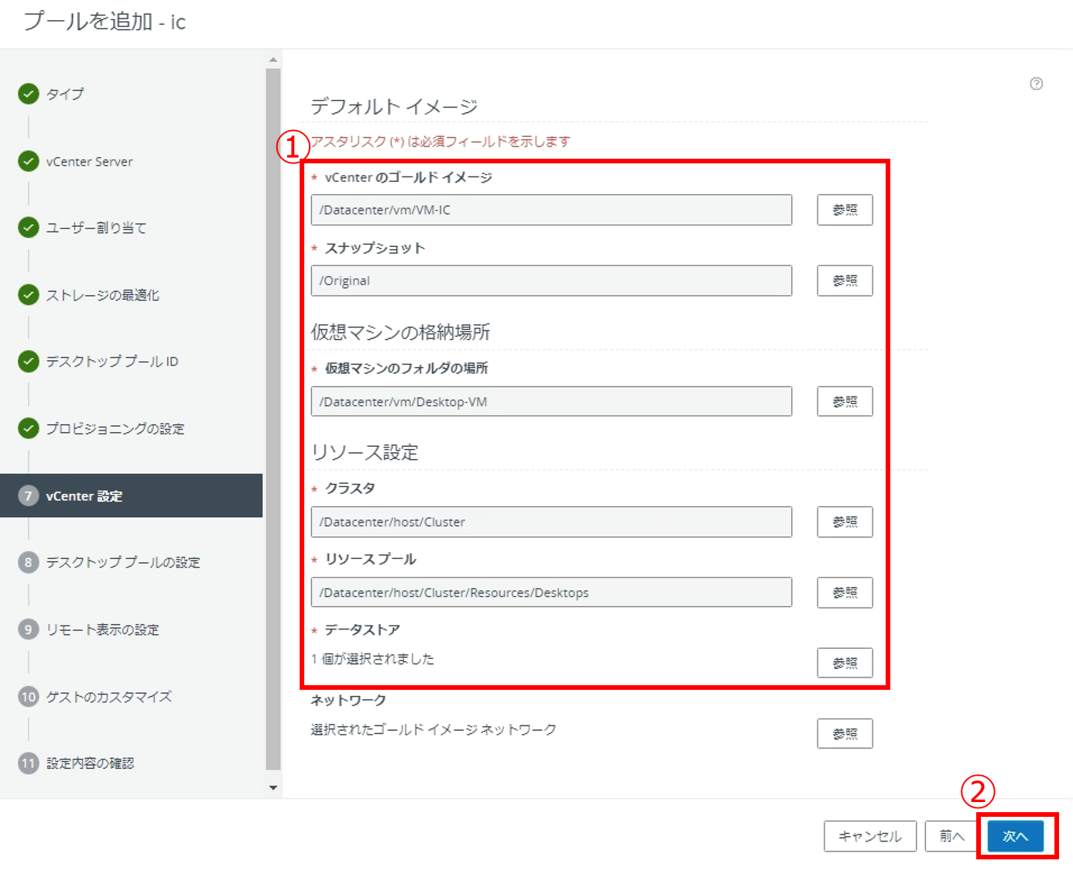This screenshot has width=1073, height=871.
Task: Click the sidebar scrollbar down arrow
Action: coord(273,787)
